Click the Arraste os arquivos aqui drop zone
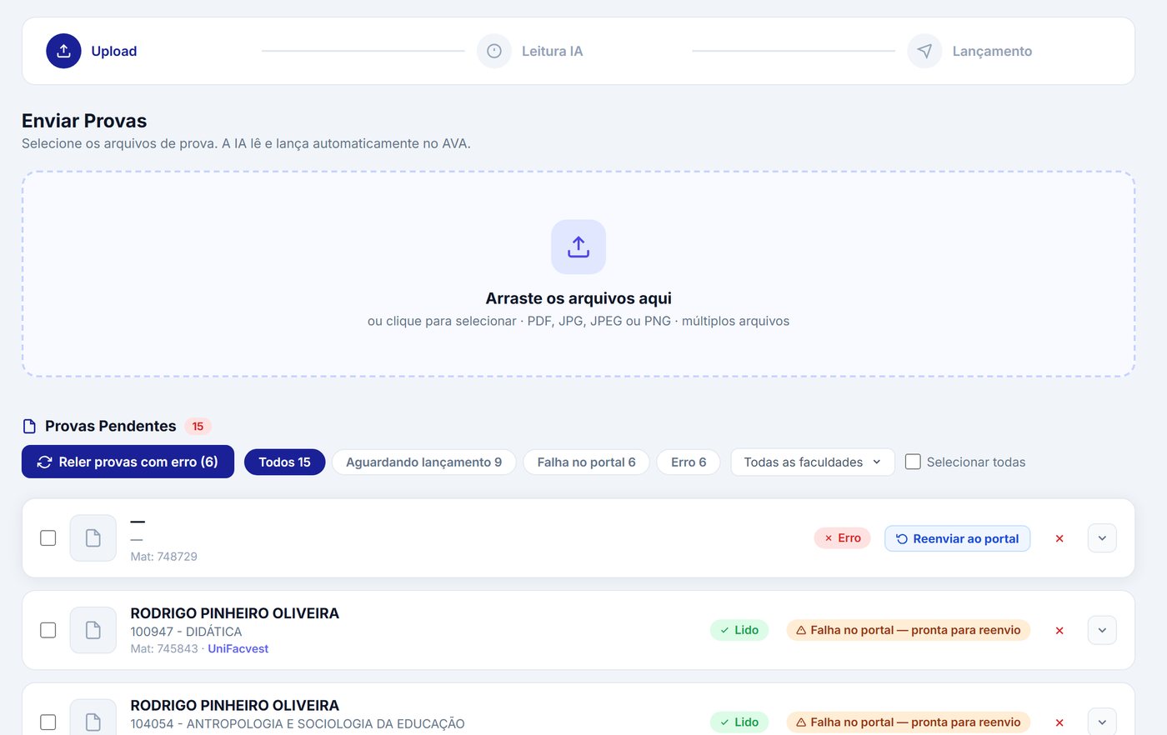Image resolution: width=1167 pixels, height=735 pixels. point(578,274)
